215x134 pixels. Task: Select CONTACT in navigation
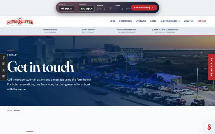click(202, 21)
